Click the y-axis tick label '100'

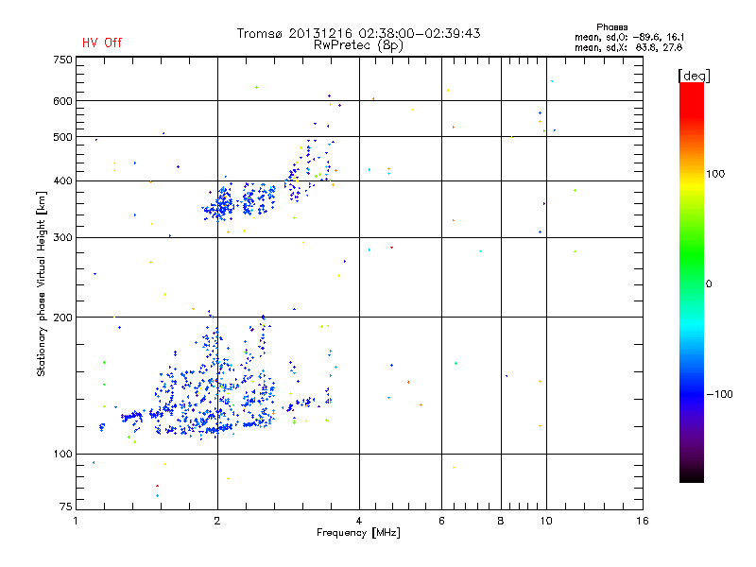click(x=62, y=454)
